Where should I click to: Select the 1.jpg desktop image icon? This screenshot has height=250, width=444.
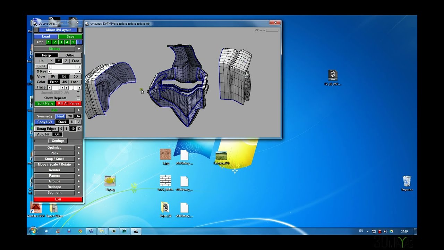[165, 157]
